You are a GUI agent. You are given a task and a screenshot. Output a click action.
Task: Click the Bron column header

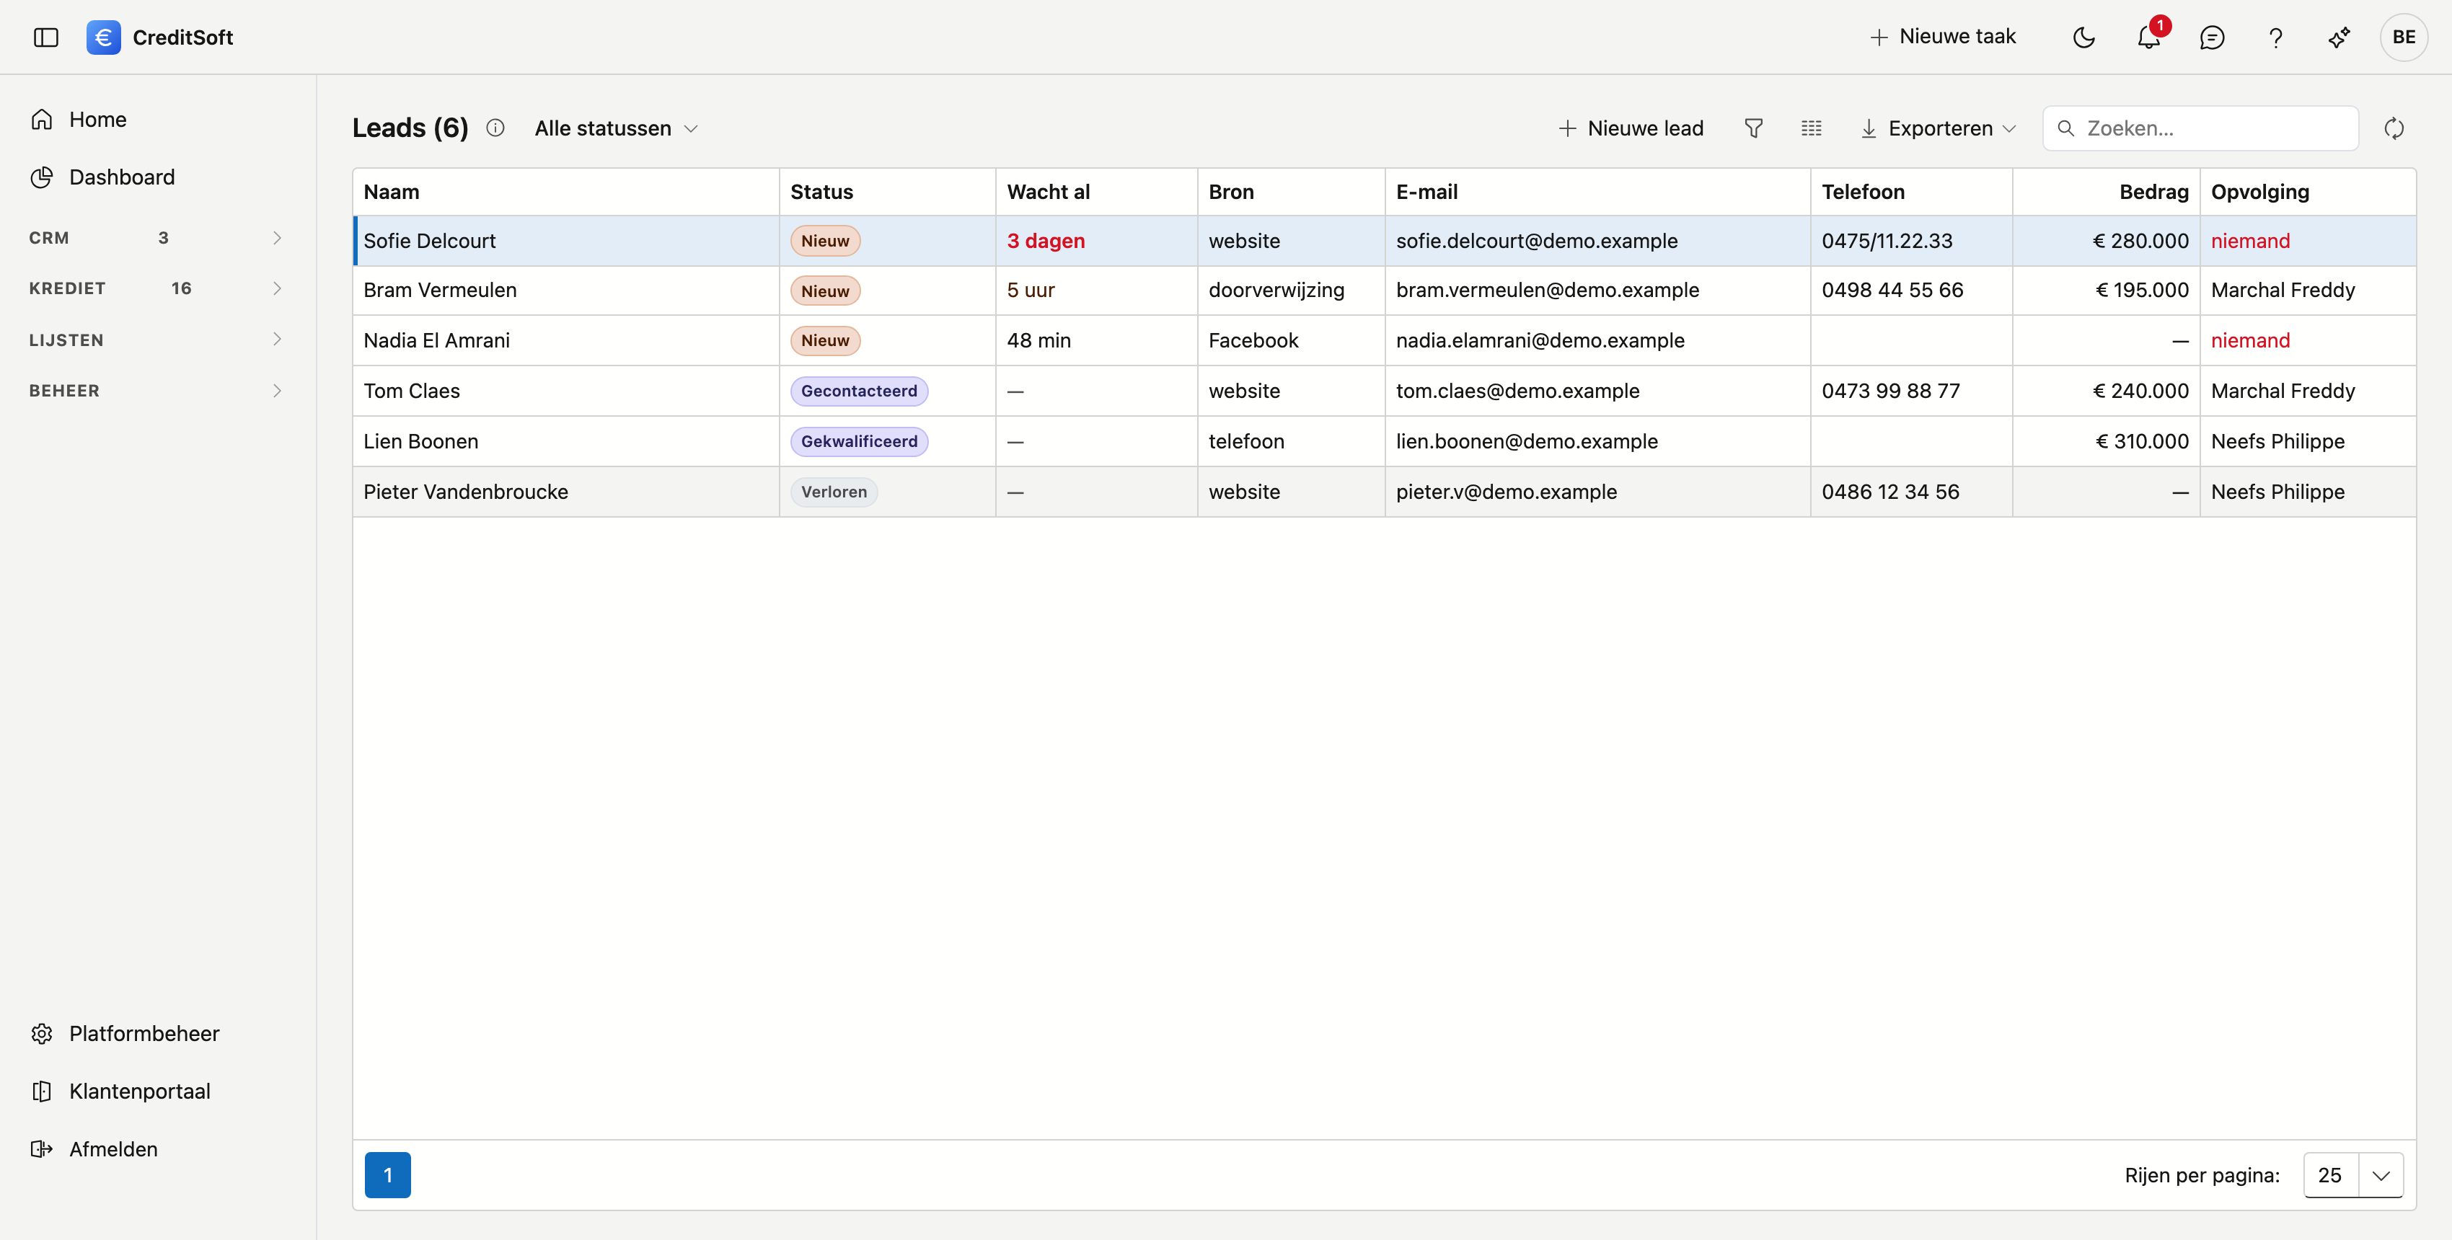pyautogui.click(x=1291, y=192)
